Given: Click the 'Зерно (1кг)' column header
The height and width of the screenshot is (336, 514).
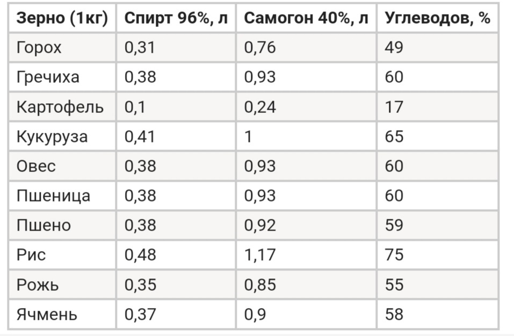Looking at the screenshot, I should (62, 18).
